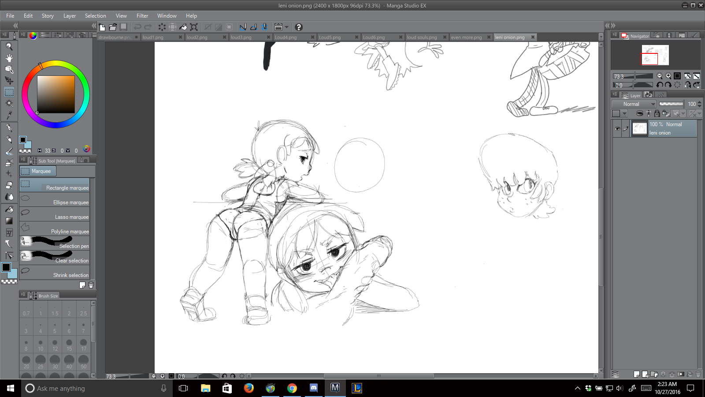This screenshot has height=397, width=705.
Task: Click zoom in icon in Navigator
Action: pyautogui.click(x=668, y=76)
